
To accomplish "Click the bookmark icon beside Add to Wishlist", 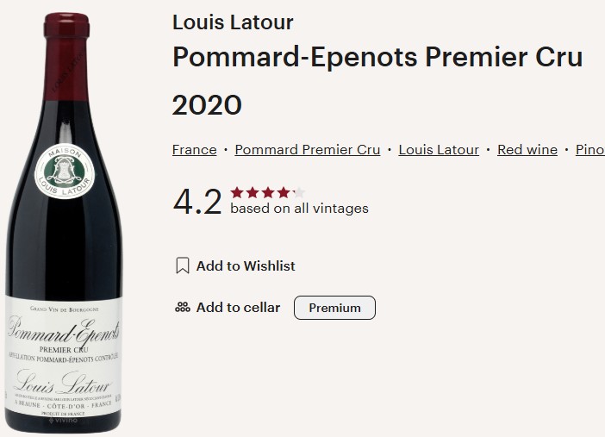I will point(182,265).
